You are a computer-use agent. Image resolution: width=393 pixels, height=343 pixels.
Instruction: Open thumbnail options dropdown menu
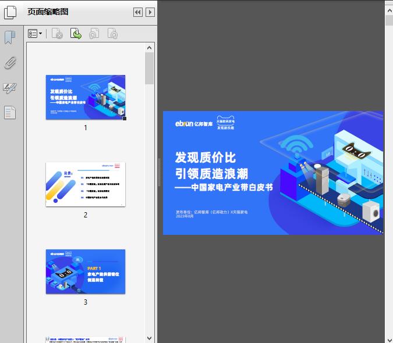coord(35,34)
